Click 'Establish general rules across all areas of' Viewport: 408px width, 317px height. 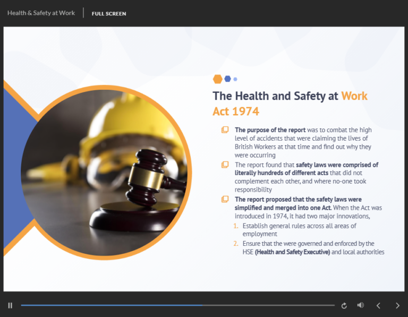(300, 226)
